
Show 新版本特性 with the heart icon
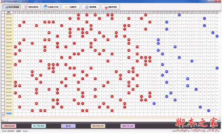[x=111, y=7]
